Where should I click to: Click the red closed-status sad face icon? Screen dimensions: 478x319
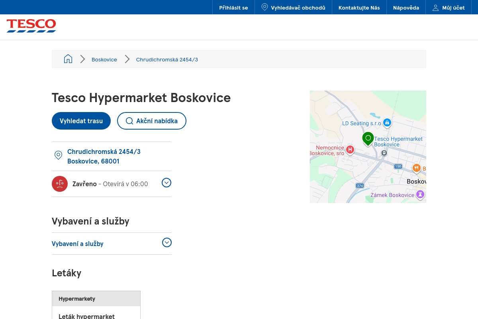tap(60, 184)
